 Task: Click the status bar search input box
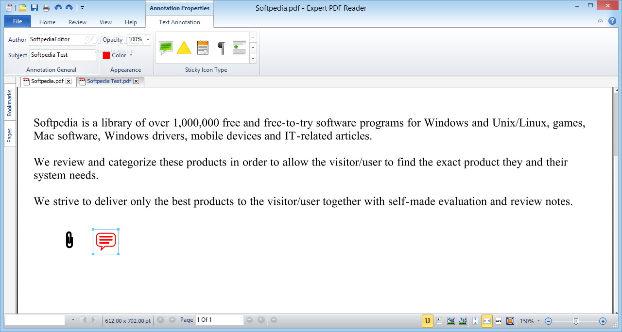click(x=35, y=320)
